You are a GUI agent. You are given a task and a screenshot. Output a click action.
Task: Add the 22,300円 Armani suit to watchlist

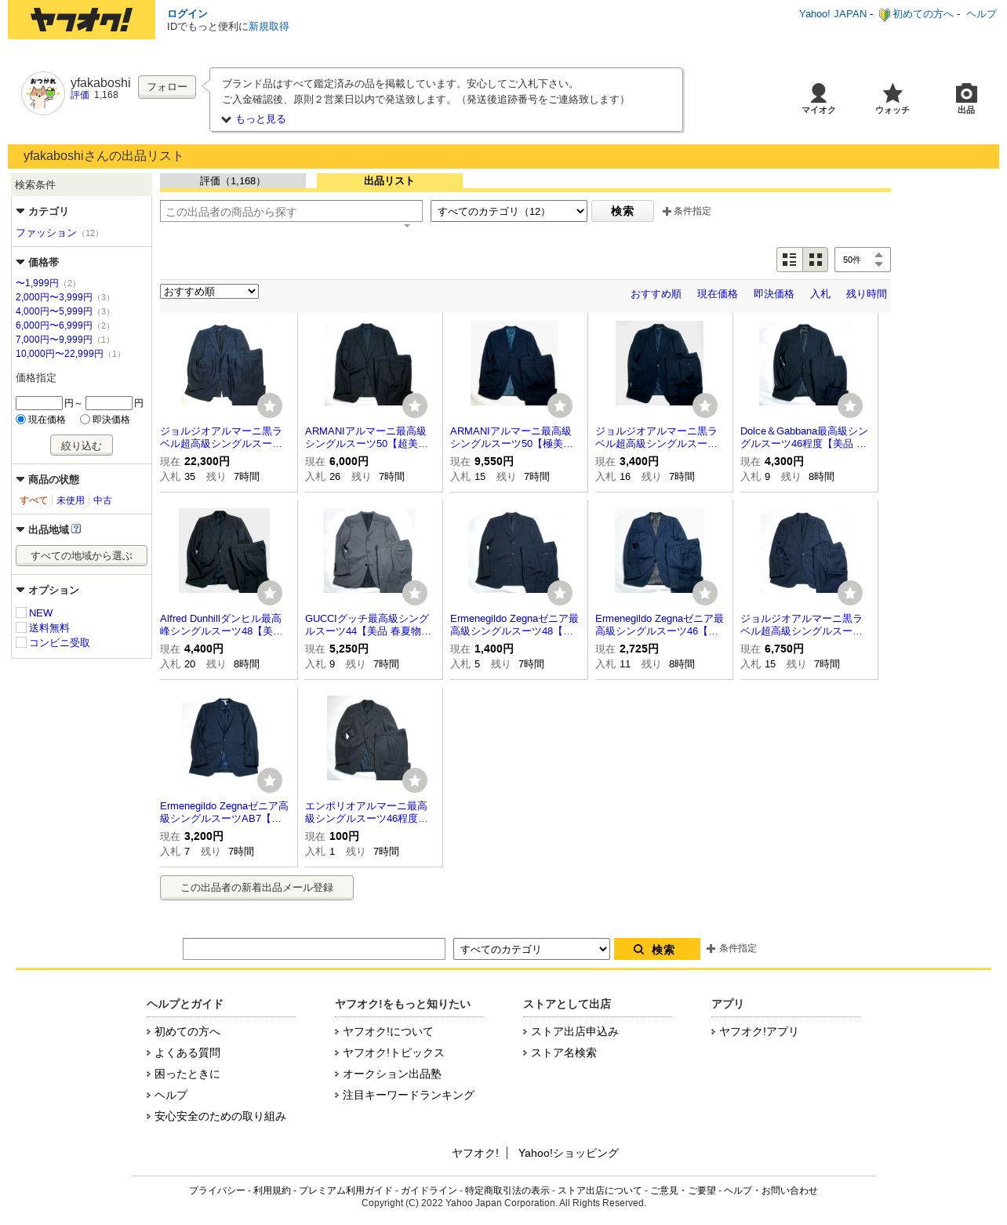click(x=270, y=405)
